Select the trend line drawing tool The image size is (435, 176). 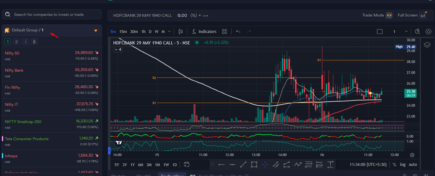[x=243, y=164]
